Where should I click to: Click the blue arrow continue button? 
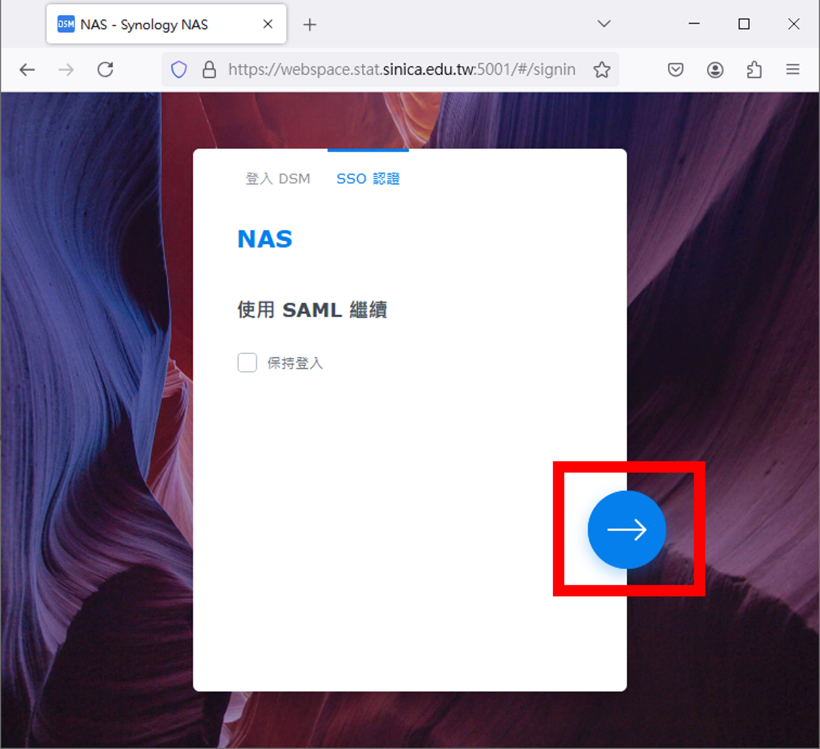tap(626, 529)
